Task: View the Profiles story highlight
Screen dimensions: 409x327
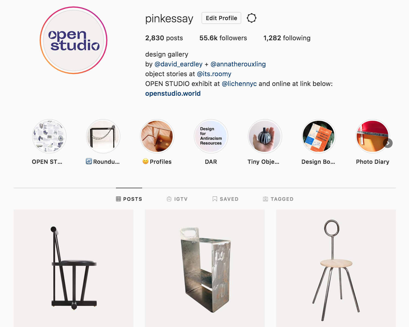Action: coord(157,136)
